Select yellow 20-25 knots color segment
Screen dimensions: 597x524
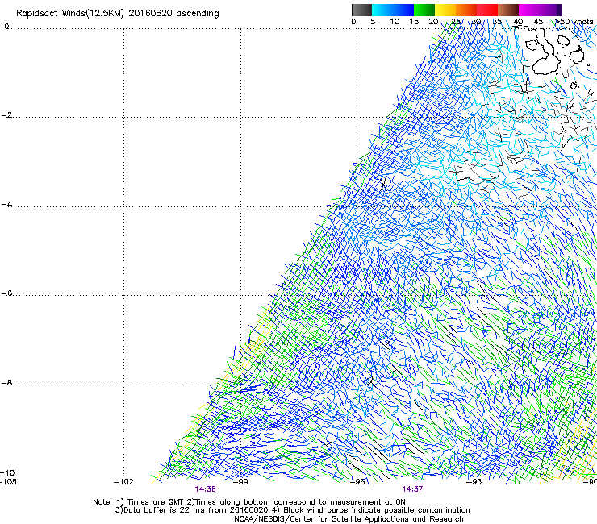(x=445, y=10)
